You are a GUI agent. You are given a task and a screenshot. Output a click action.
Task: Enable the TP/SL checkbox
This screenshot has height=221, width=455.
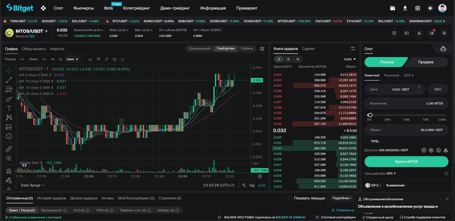click(366, 141)
